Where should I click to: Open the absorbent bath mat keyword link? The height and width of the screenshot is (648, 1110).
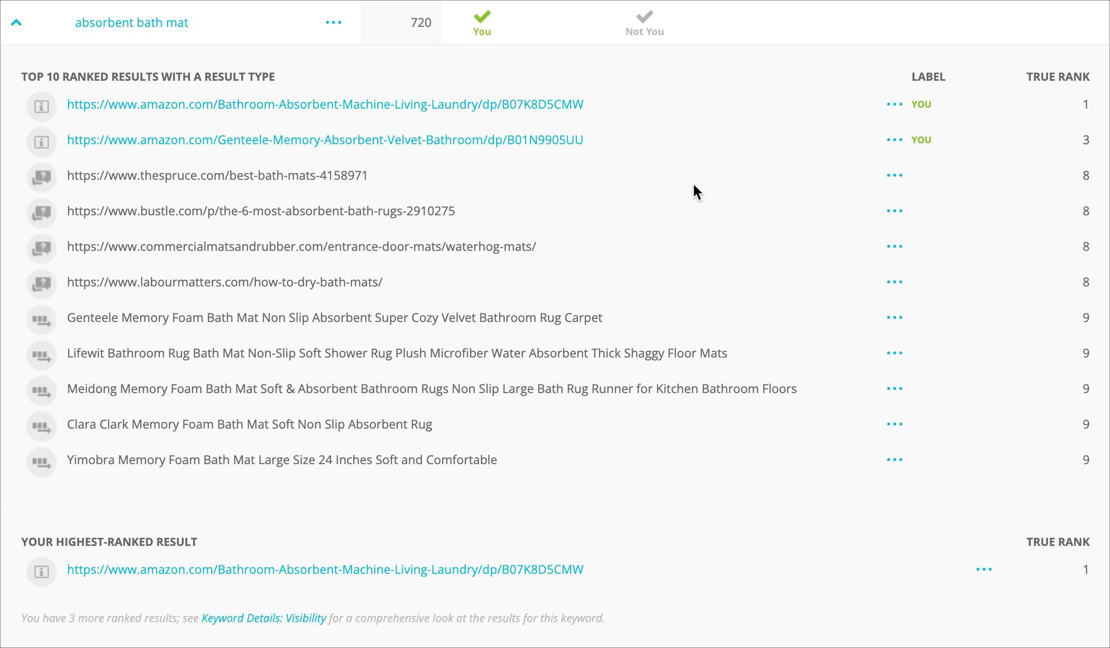pyautogui.click(x=132, y=22)
